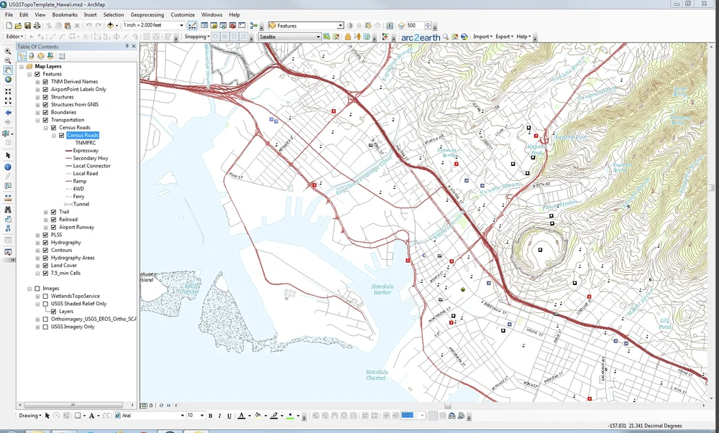Select the List By Drawing Order icon

pyautogui.click(x=22, y=56)
